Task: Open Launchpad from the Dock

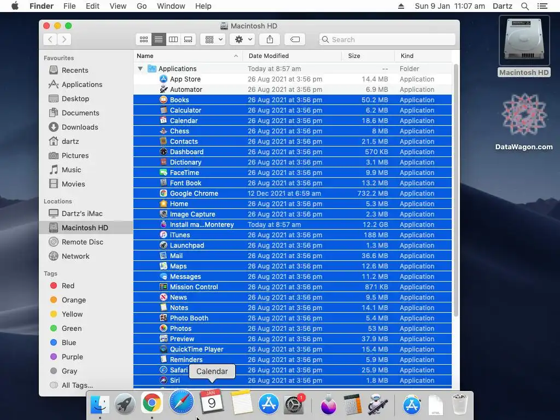Action: (125, 404)
